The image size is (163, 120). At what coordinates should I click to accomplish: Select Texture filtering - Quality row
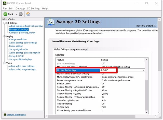[x=100, y=94]
